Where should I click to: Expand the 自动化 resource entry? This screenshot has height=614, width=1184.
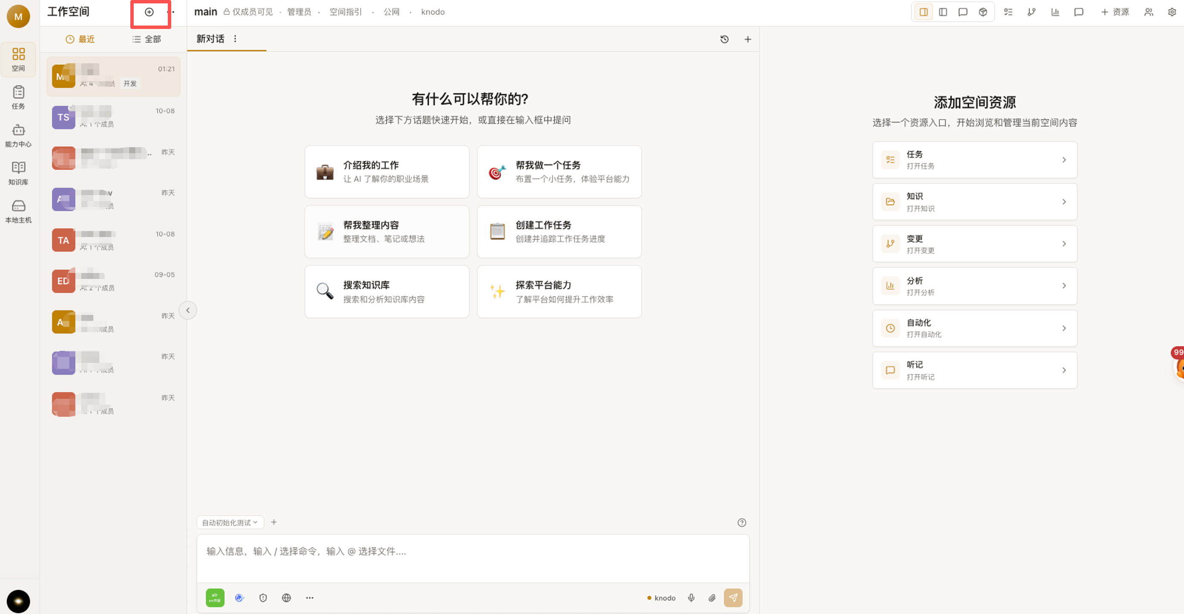tap(974, 328)
